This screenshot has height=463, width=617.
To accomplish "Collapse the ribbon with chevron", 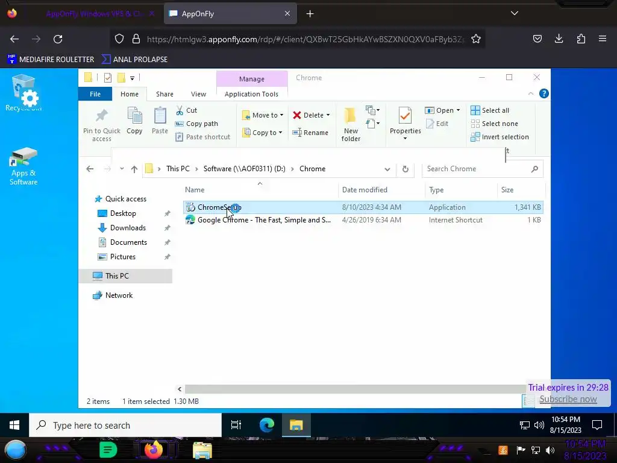I will click(531, 93).
